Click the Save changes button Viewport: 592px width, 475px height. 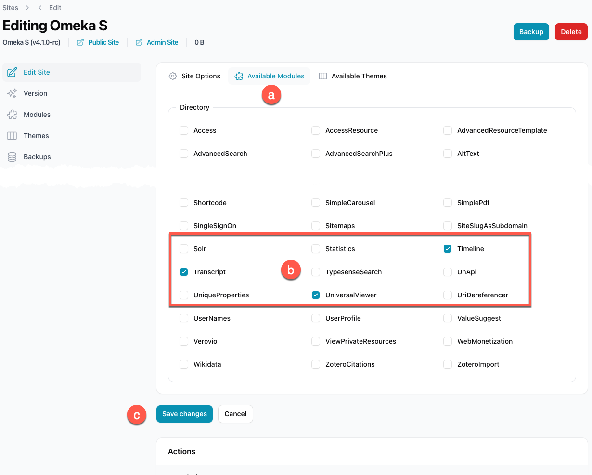[184, 414]
